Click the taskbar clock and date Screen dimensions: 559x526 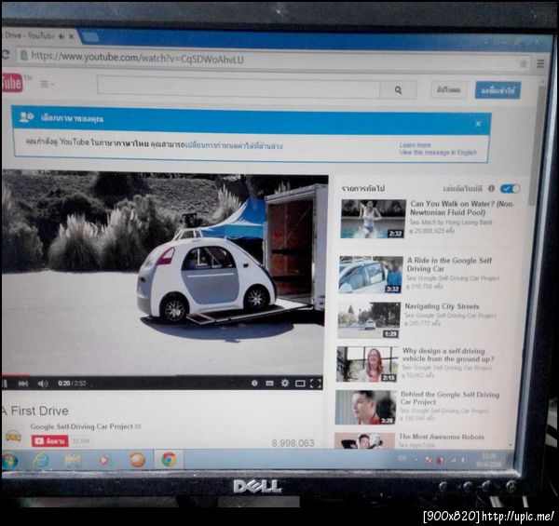pos(489,460)
